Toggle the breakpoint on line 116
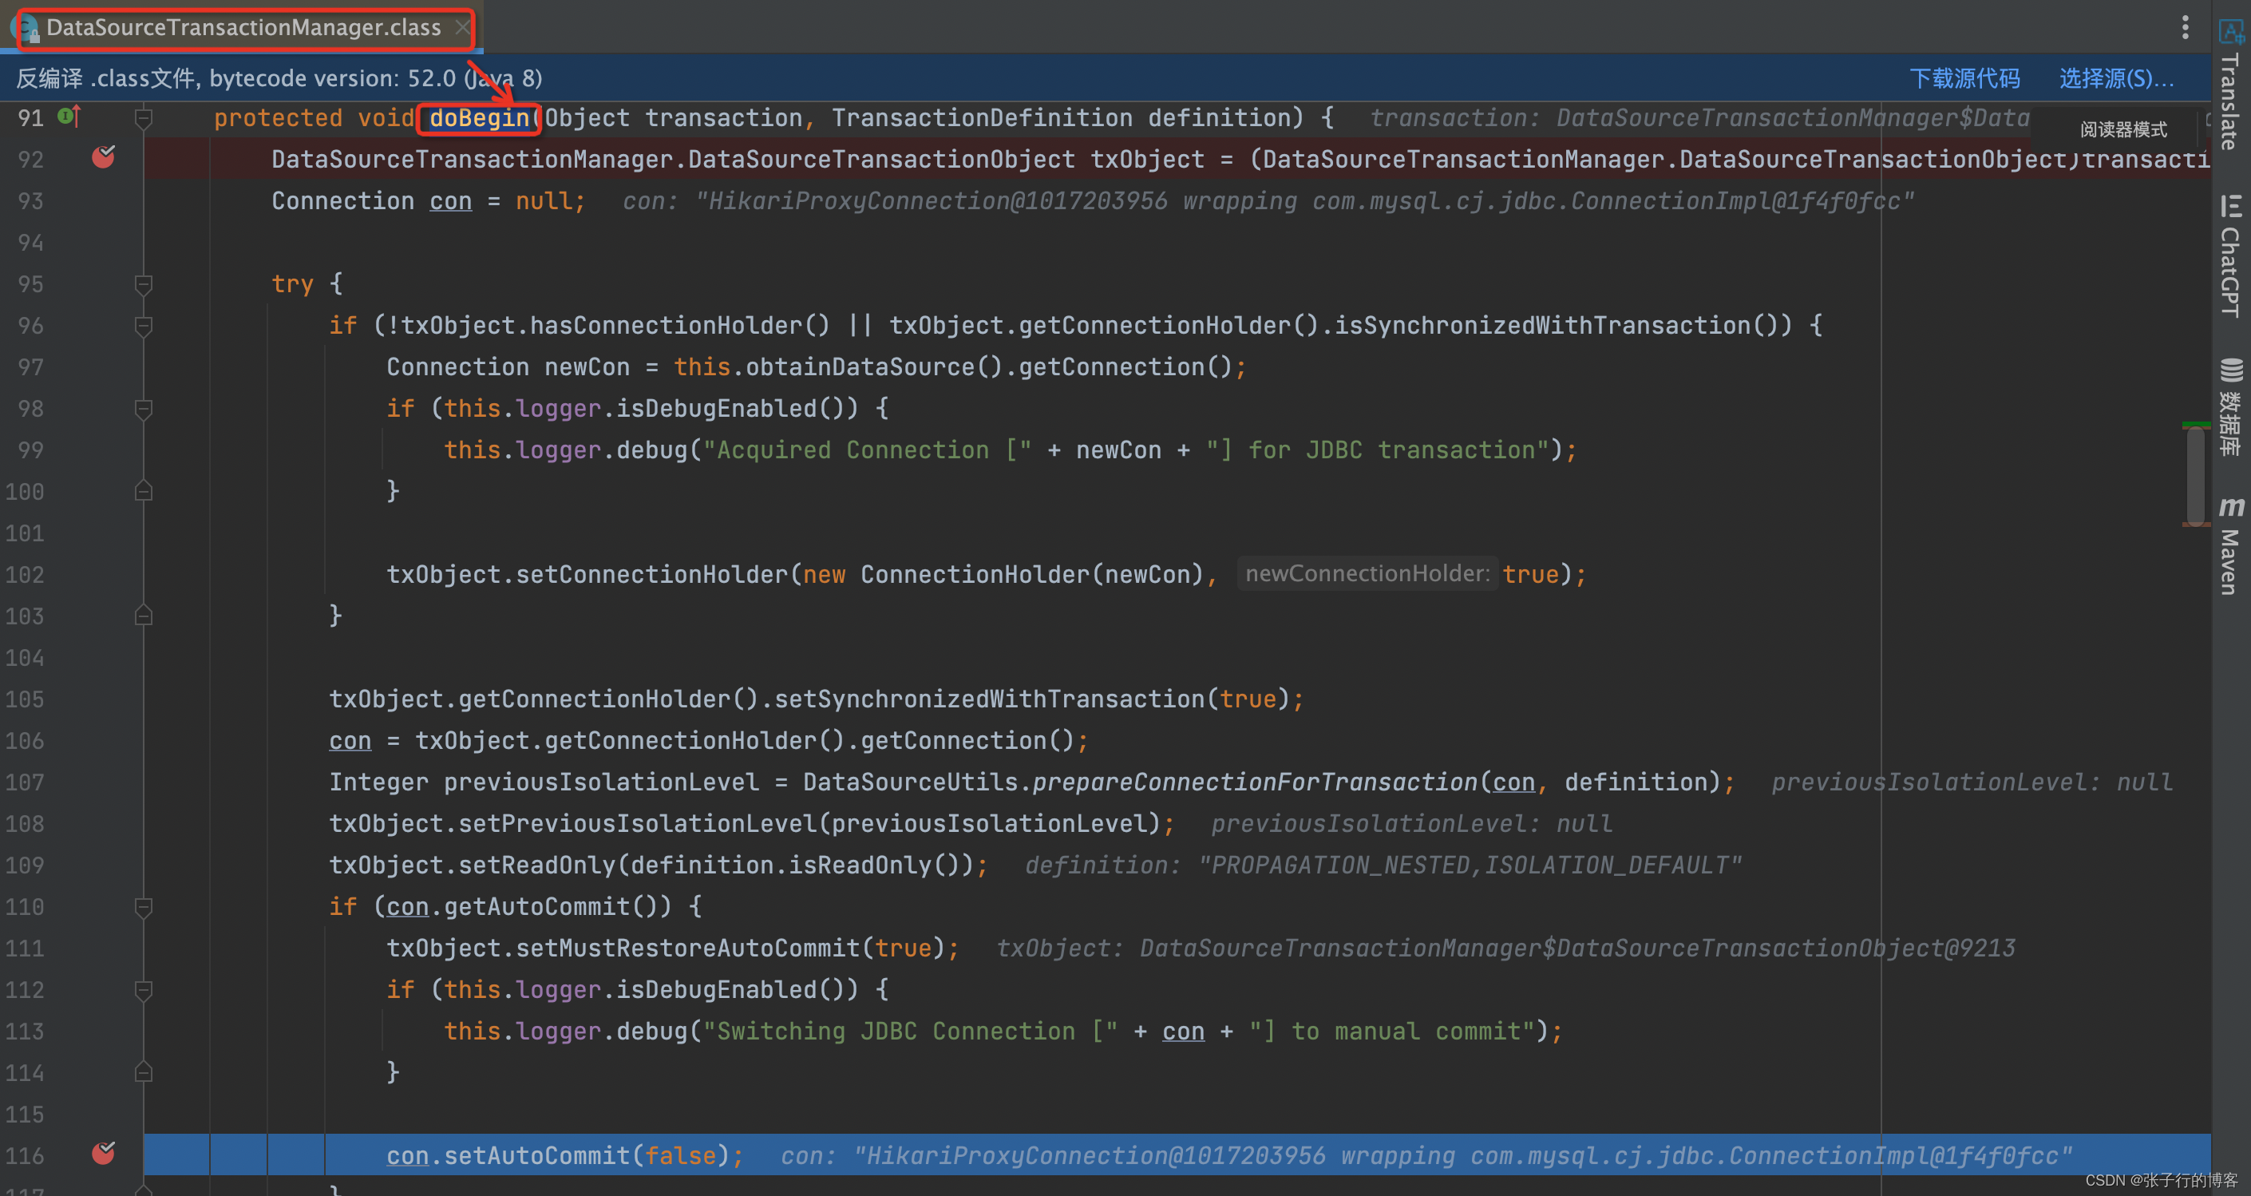 103,1154
